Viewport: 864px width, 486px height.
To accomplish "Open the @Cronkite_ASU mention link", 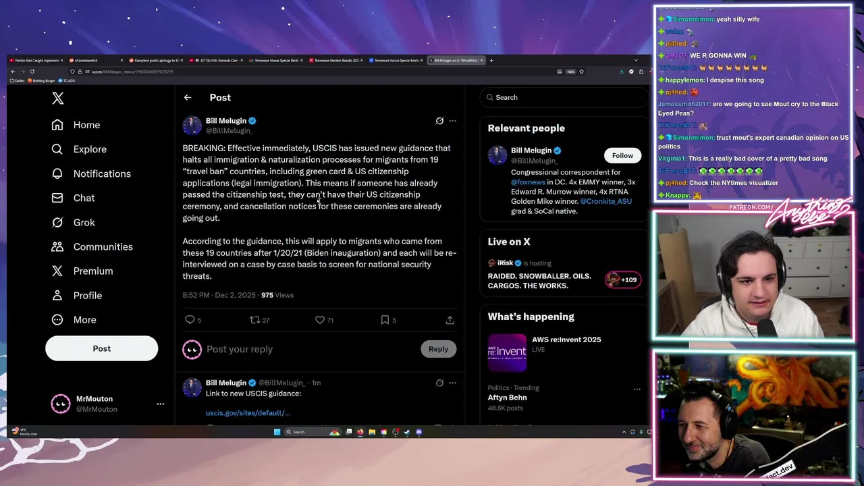I will click(606, 201).
